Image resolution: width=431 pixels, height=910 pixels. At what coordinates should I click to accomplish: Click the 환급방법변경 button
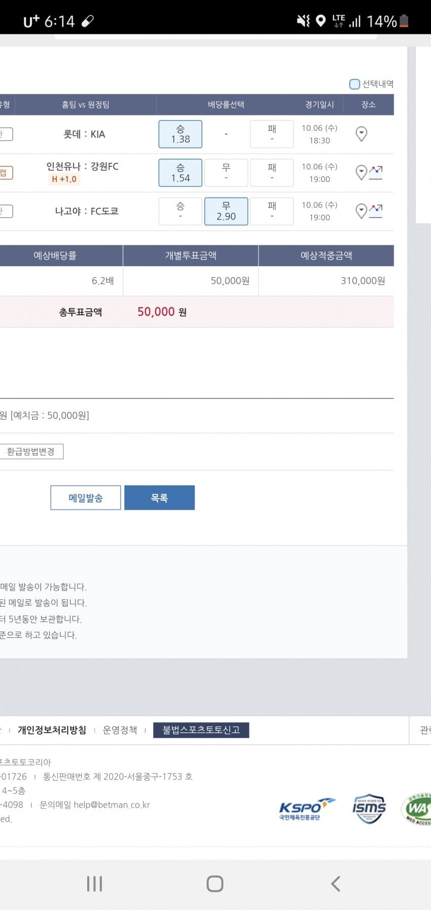(31, 451)
